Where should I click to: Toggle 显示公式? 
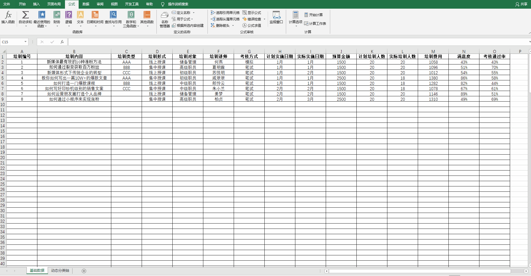(252, 13)
